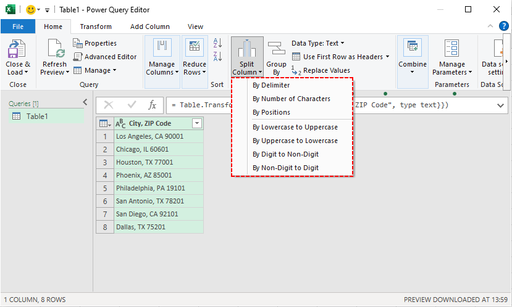The height and width of the screenshot is (307, 512).
Task: Open the Manage query dropdown
Action: tap(94, 70)
